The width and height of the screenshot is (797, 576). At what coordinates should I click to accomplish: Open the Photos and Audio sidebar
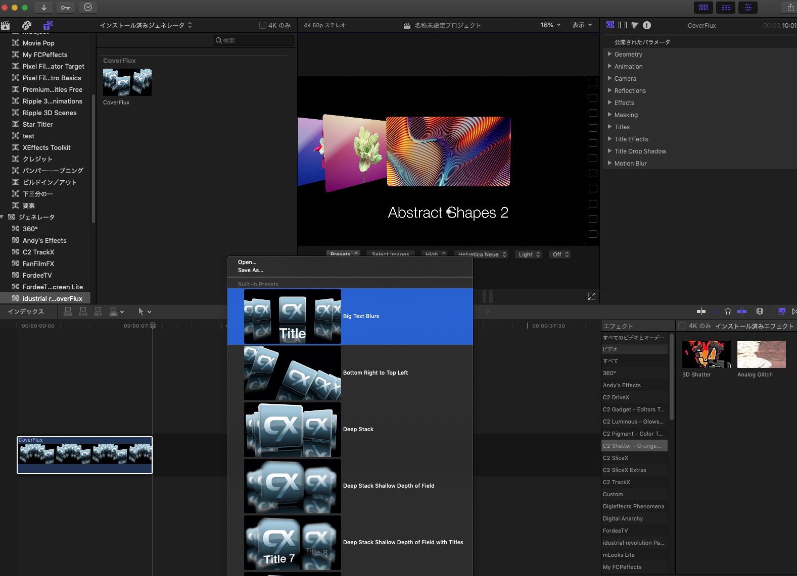tap(27, 25)
